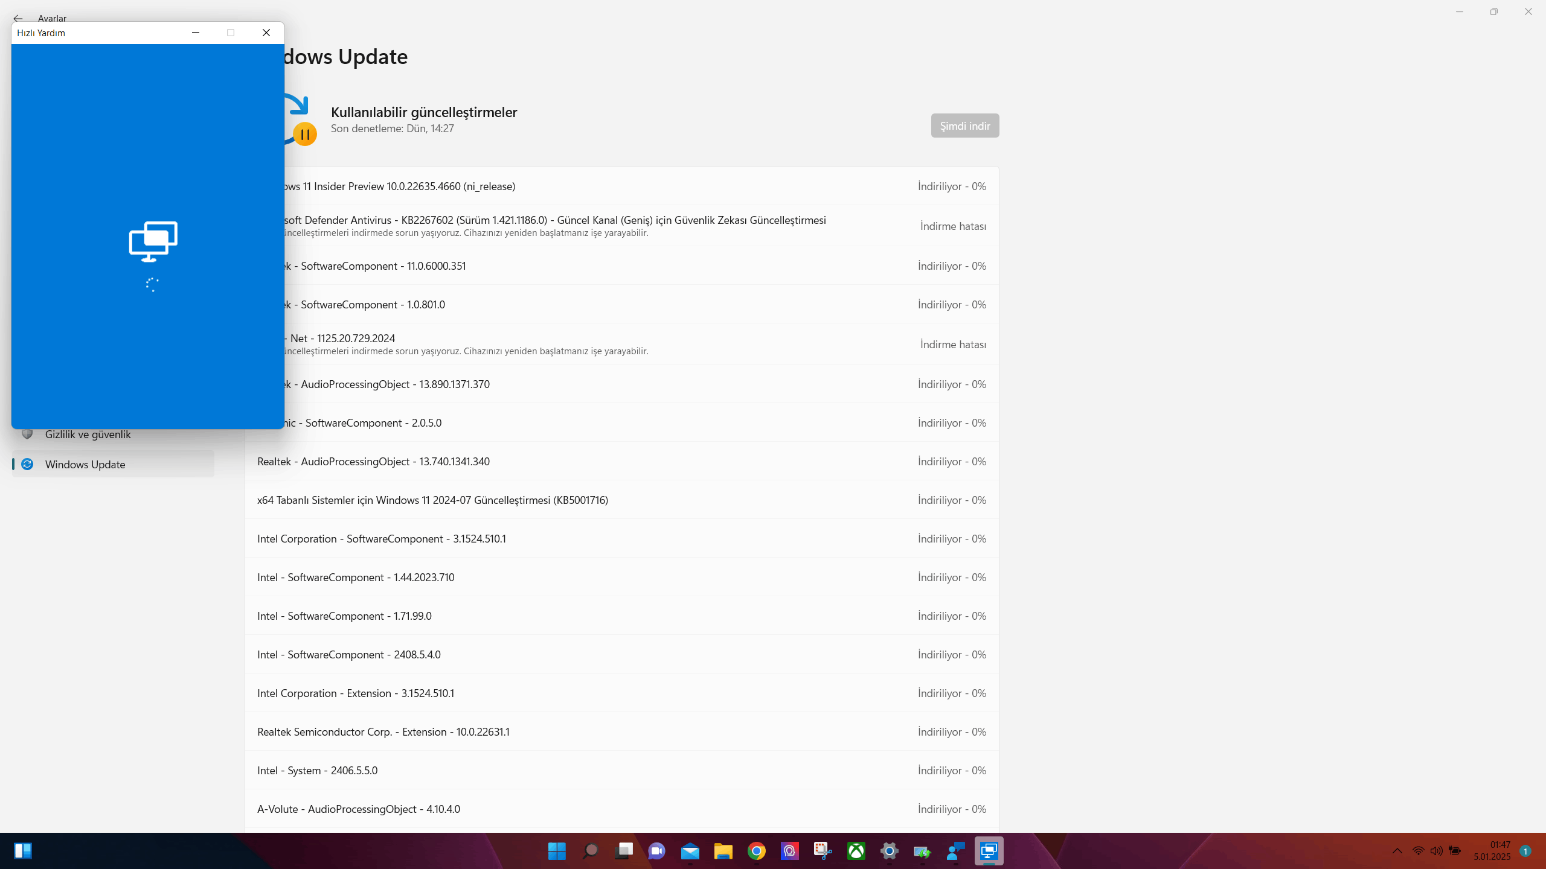Expand hidden system tray icons chevron
The image size is (1546, 869).
[x=1397, y=851]
